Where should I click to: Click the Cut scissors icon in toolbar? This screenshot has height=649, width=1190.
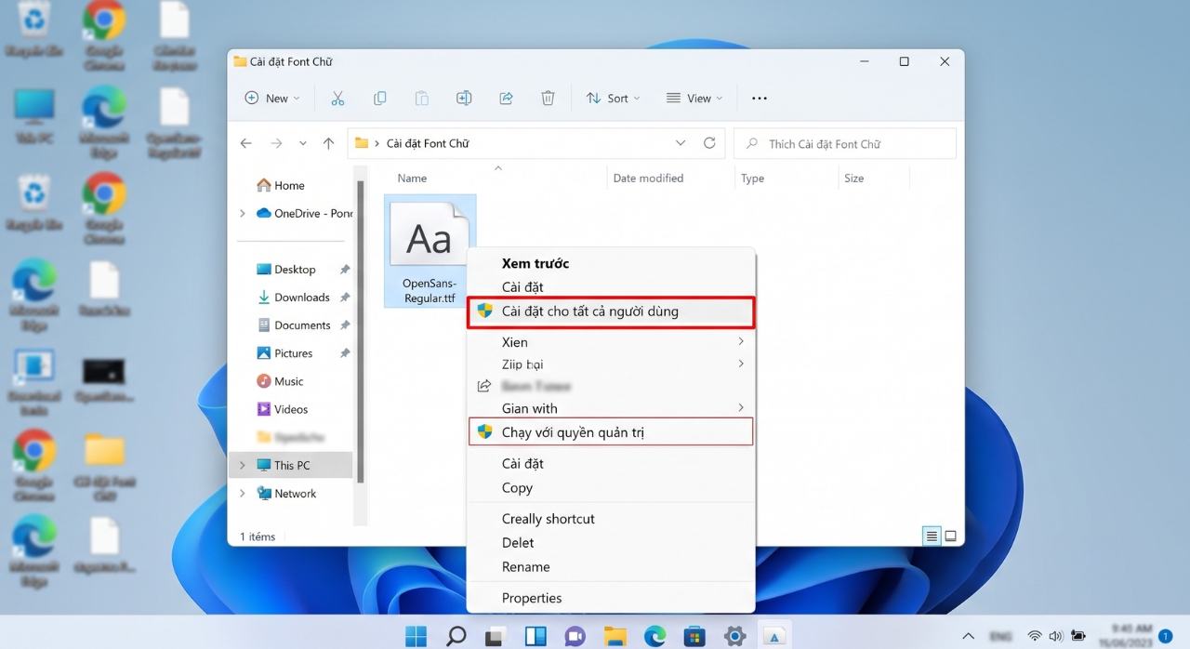[337, 99]
